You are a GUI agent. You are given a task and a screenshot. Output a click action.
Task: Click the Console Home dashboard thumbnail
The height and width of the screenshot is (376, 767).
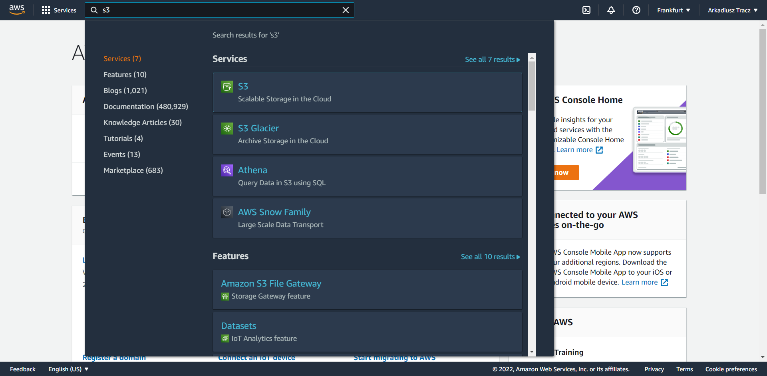(660, 140)
